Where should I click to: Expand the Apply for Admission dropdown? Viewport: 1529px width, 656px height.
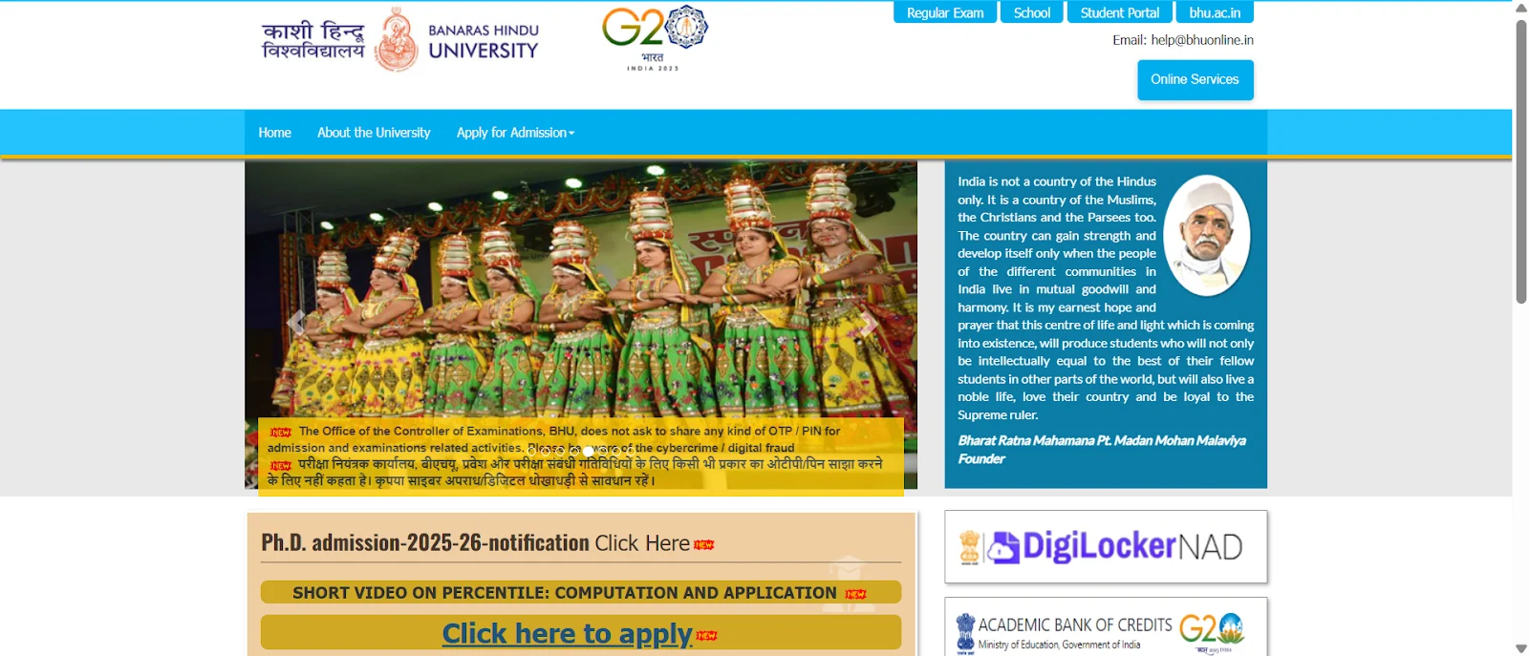[515, 133]
